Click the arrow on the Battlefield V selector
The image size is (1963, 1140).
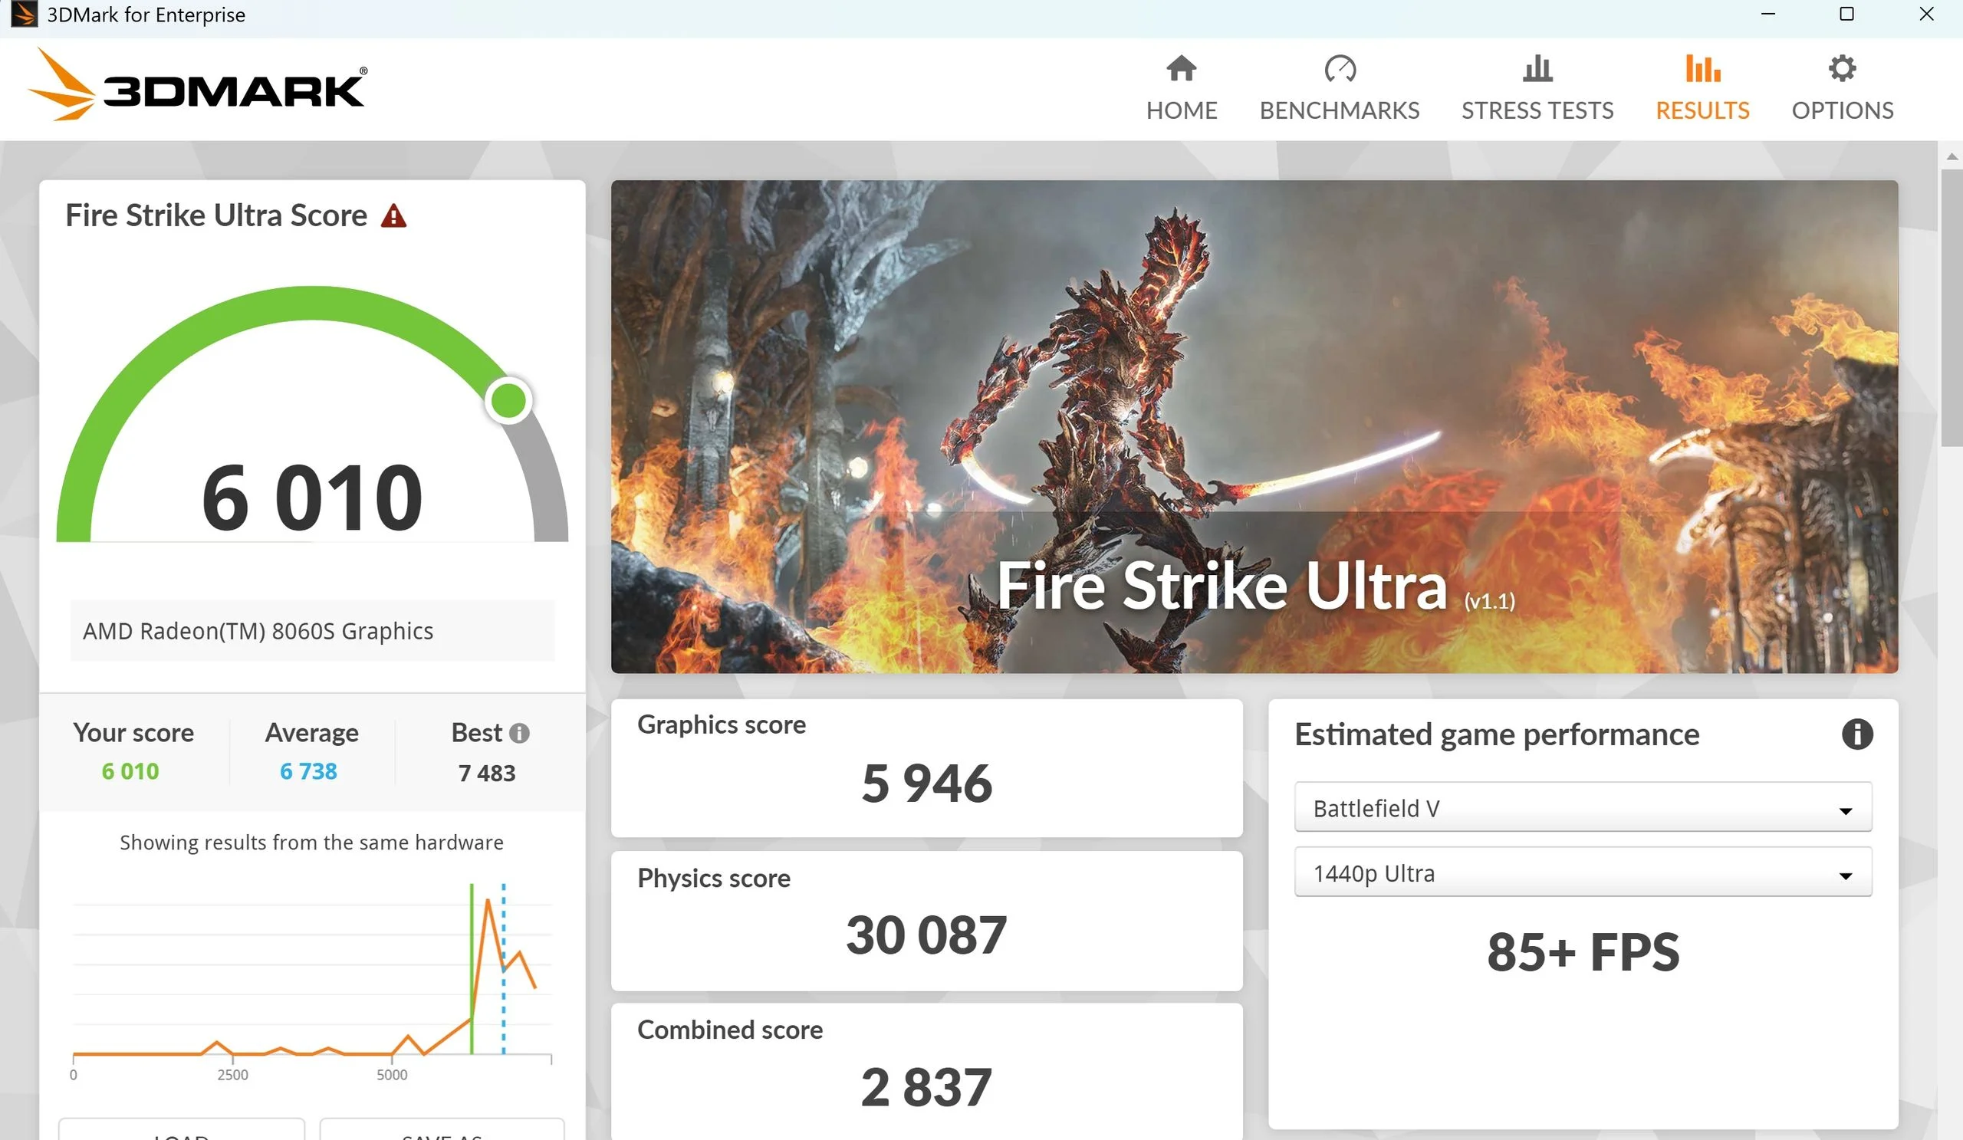click(1845, 810)
